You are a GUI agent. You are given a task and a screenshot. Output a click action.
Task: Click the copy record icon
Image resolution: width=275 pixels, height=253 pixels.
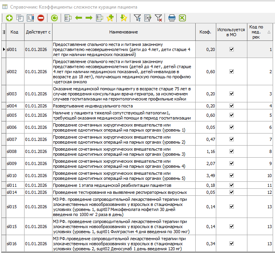(19, 18)
